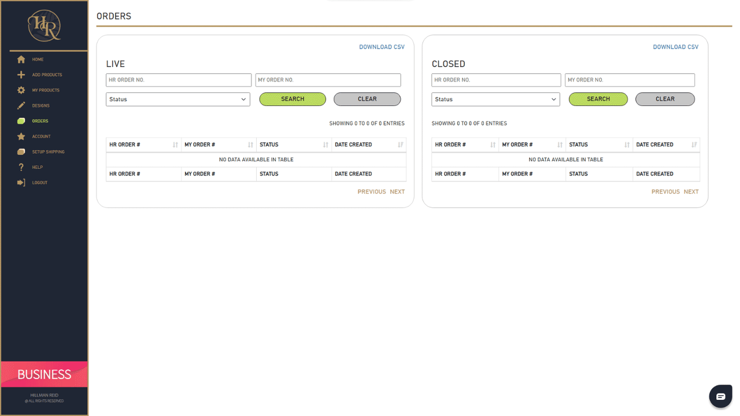Click the HR logo at the top
740x416 pixels.
pyautogui.click(x=44, y=25)
